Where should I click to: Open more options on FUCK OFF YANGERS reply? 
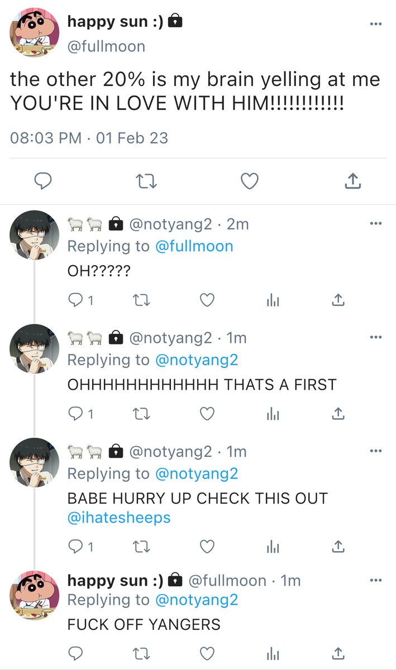(376, 580)
